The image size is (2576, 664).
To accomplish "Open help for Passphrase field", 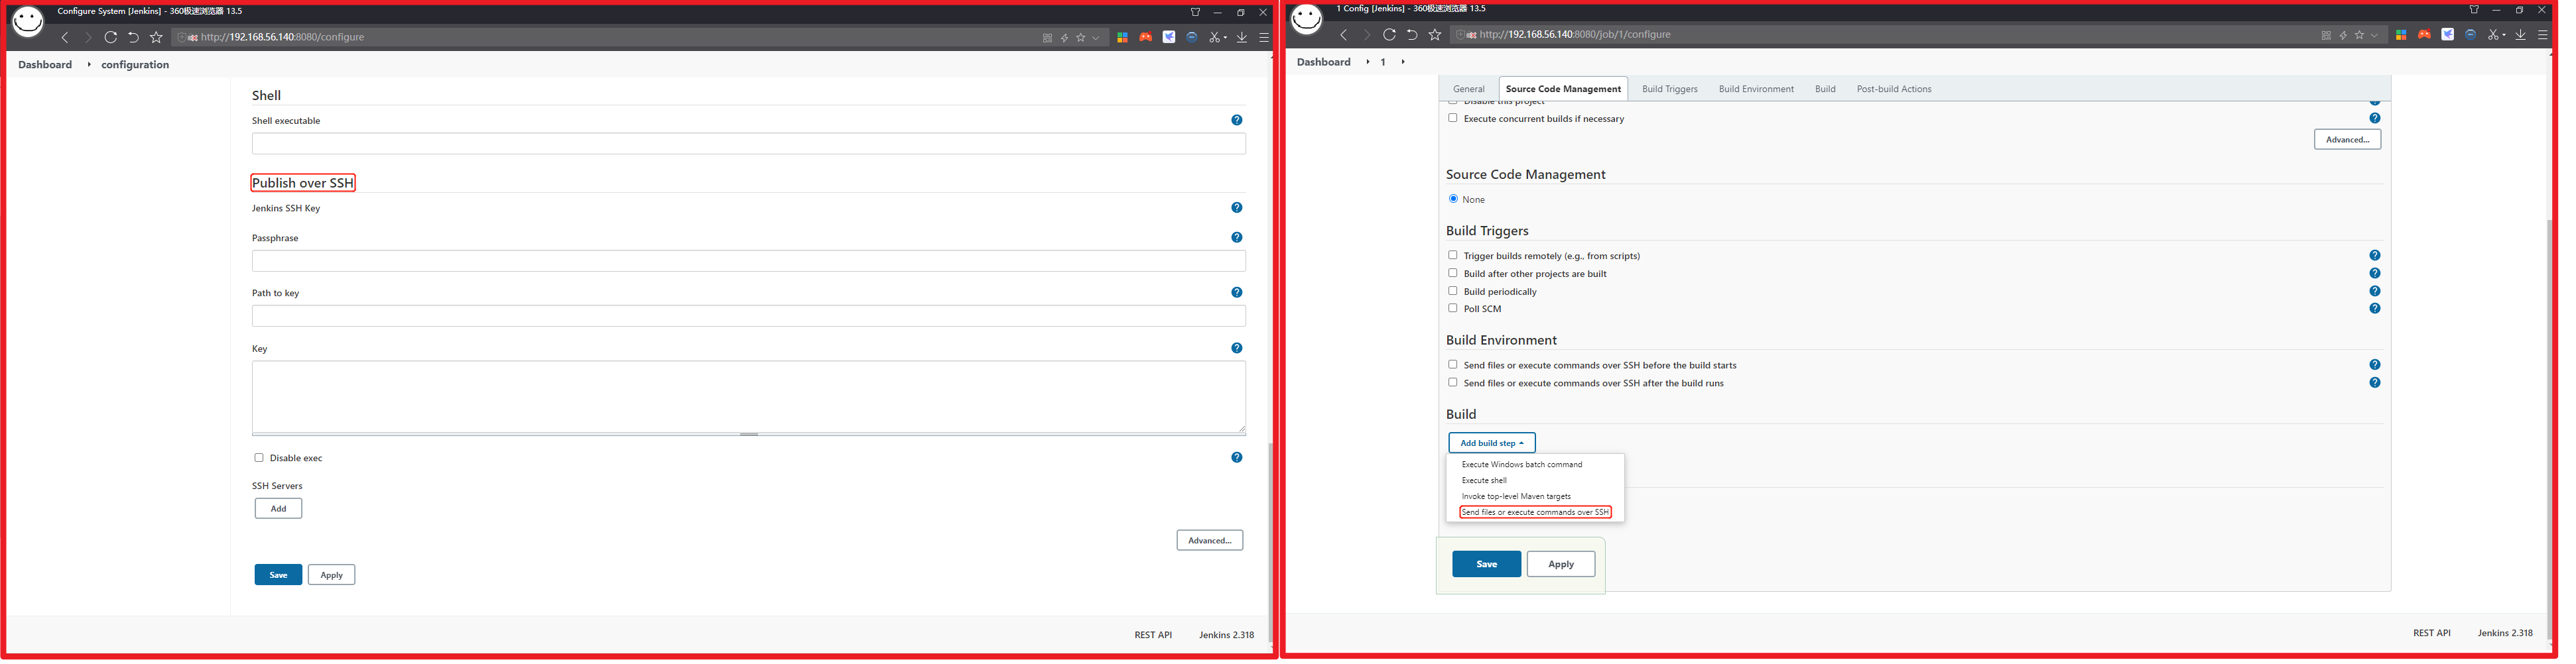I will point(1236,238).
